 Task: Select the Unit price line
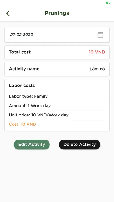click(39, 115)
